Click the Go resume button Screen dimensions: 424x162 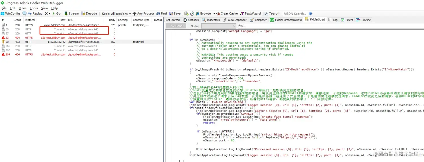tap(57, 14)
